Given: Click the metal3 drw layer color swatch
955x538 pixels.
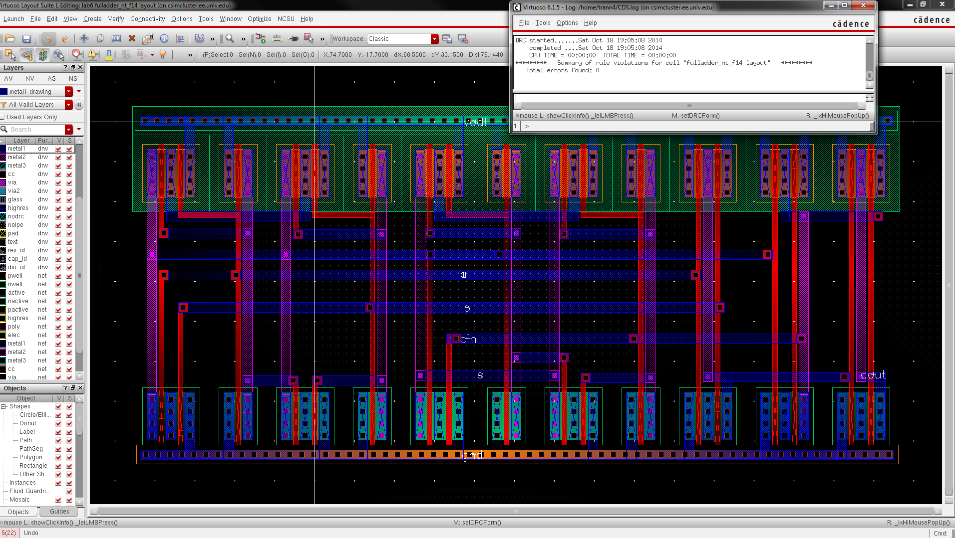Looking at the screenshot, I should (x=3, y=166).
